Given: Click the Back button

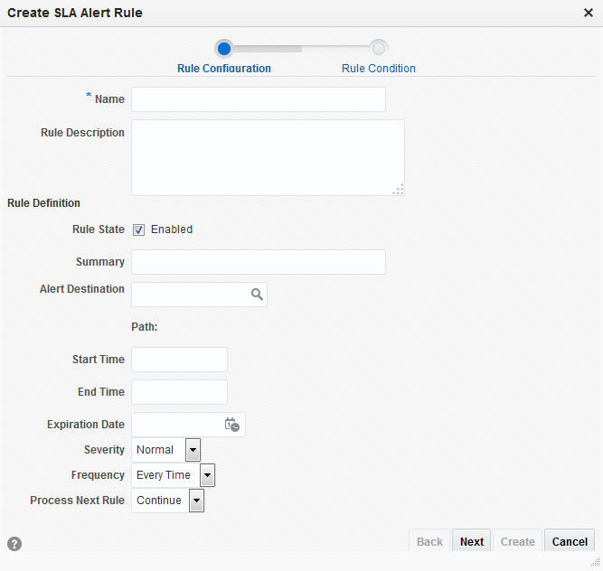Looking at the screenshot, I should (429, 541).
